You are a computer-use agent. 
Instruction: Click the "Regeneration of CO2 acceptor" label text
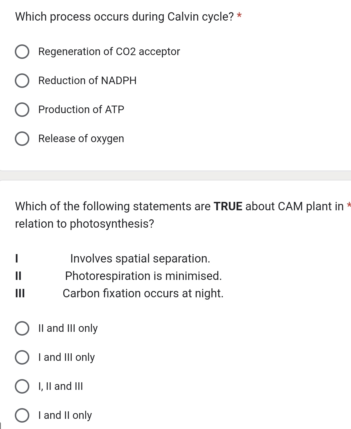[x=109, y=52]
